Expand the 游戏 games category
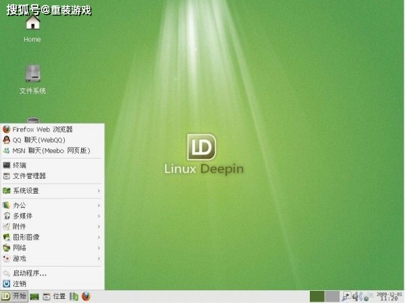The width and height of the screenshot is (405, 303). [53, 258]
